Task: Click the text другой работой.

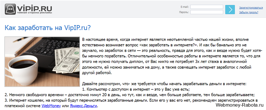Action: click(97, 73)
